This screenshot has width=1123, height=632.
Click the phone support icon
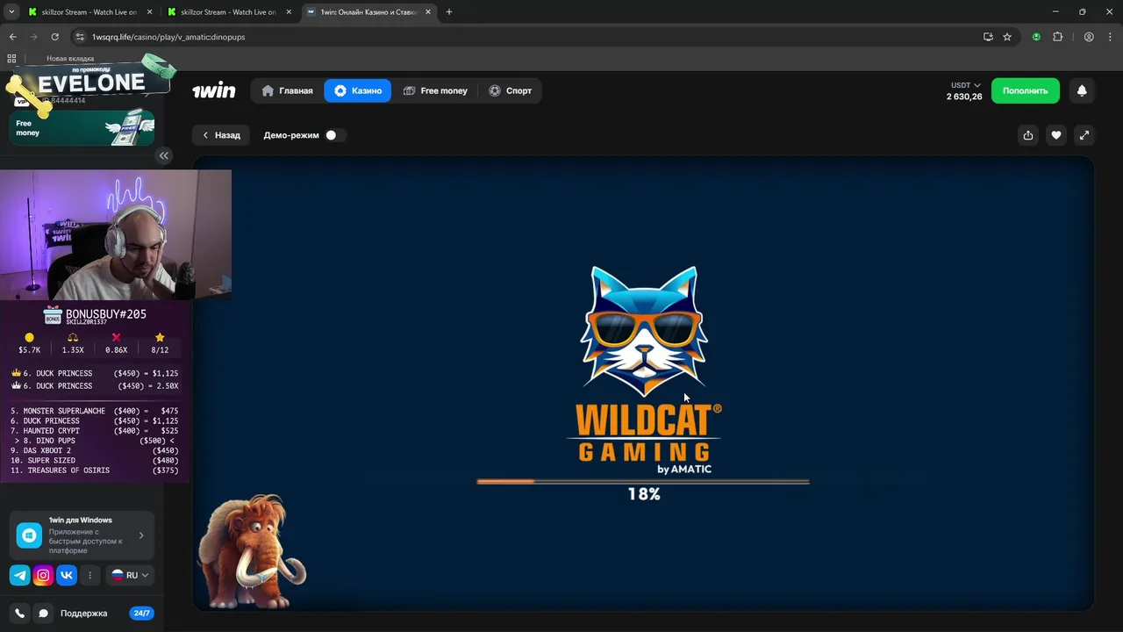point(20,614)
